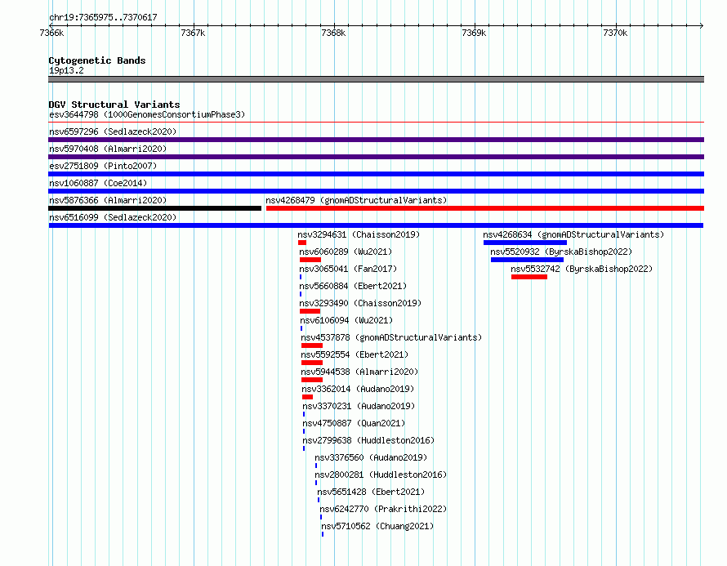Select nsv3376560 Audano2019 label
727x566 pixels.
(x=371, y=457)
